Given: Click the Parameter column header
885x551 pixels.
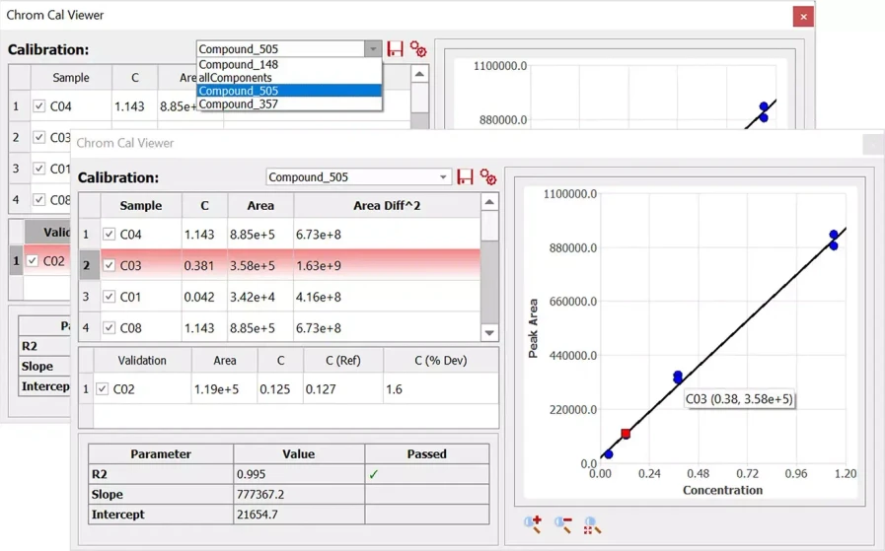Looking at the screenshot, I should coord(161,454).
